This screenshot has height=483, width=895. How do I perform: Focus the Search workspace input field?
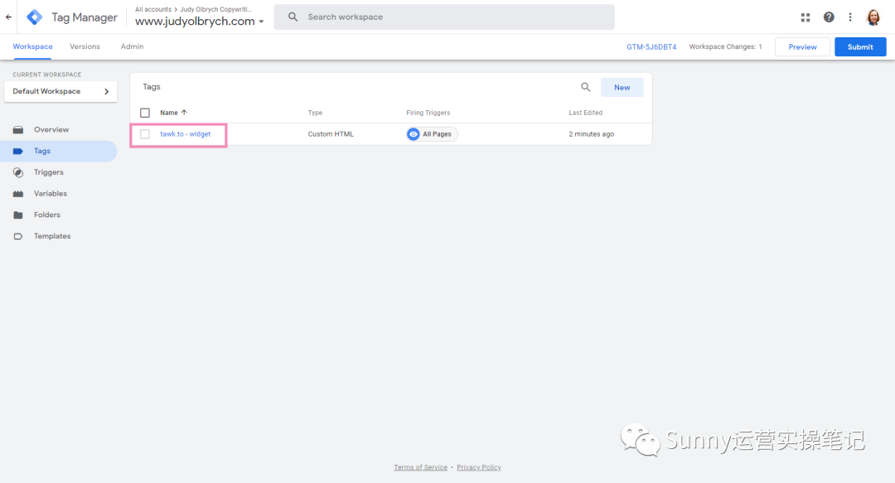[x=444, y=17]
